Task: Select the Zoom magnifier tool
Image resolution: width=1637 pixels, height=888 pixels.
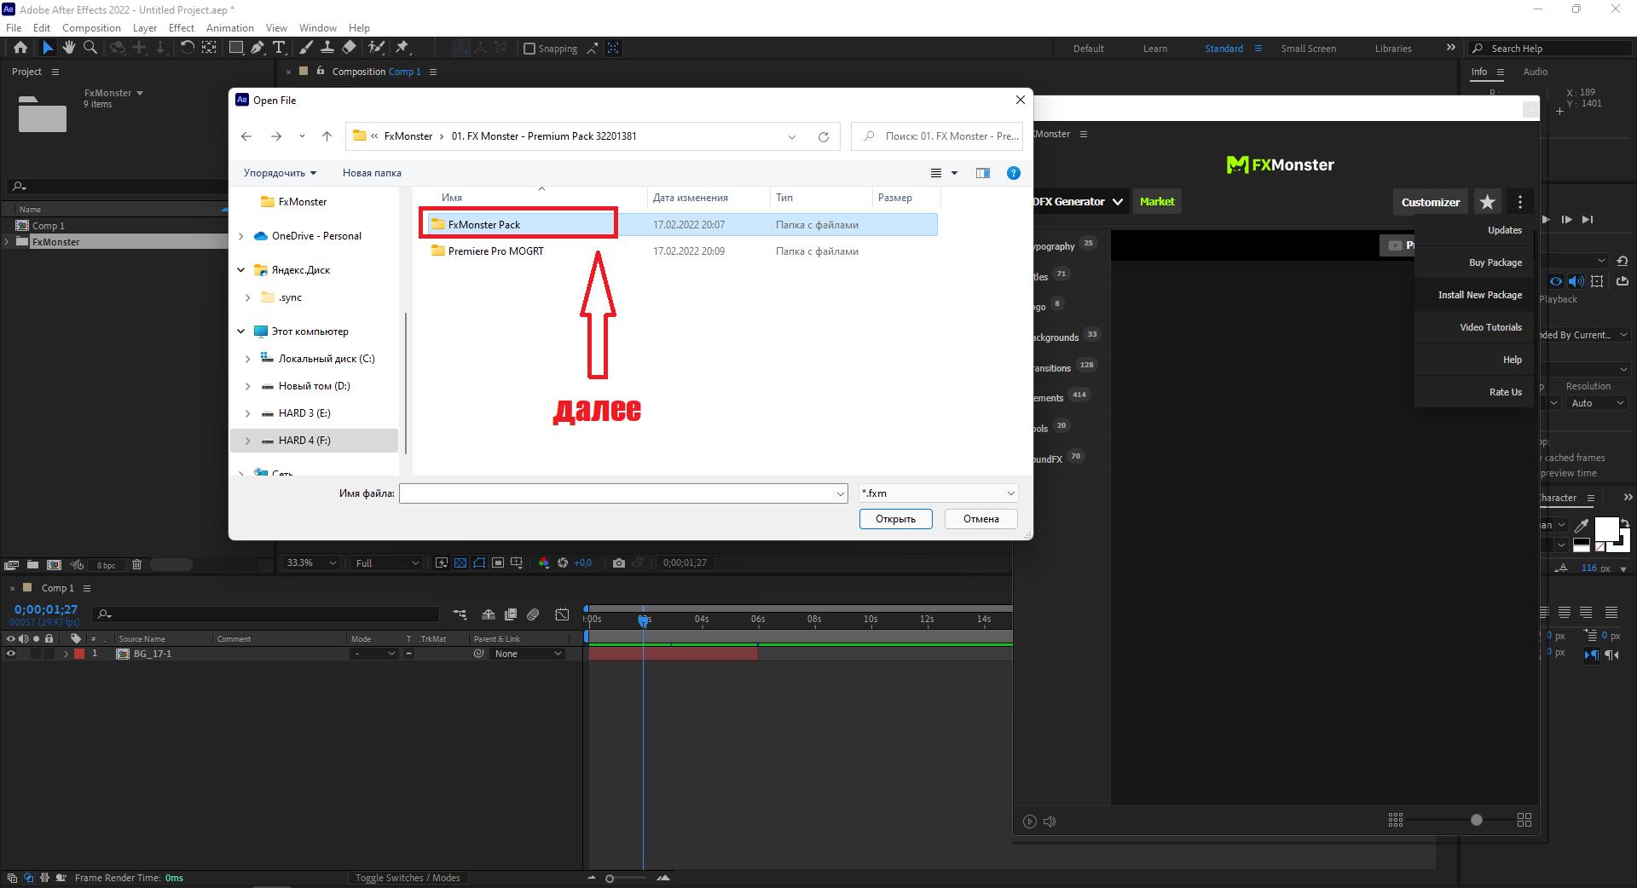Action: tap(90, 48)
